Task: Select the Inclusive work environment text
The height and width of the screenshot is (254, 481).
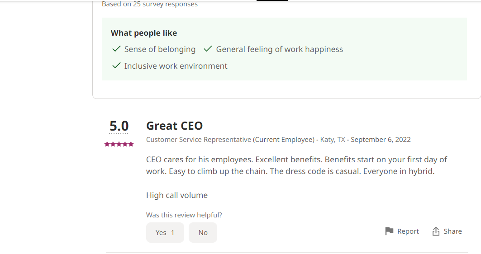Action: pyautogui.click(x=176, y=66)
